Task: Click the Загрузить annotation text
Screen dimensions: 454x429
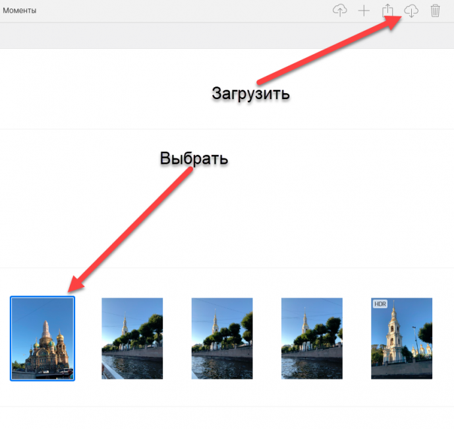Action: 251,94
